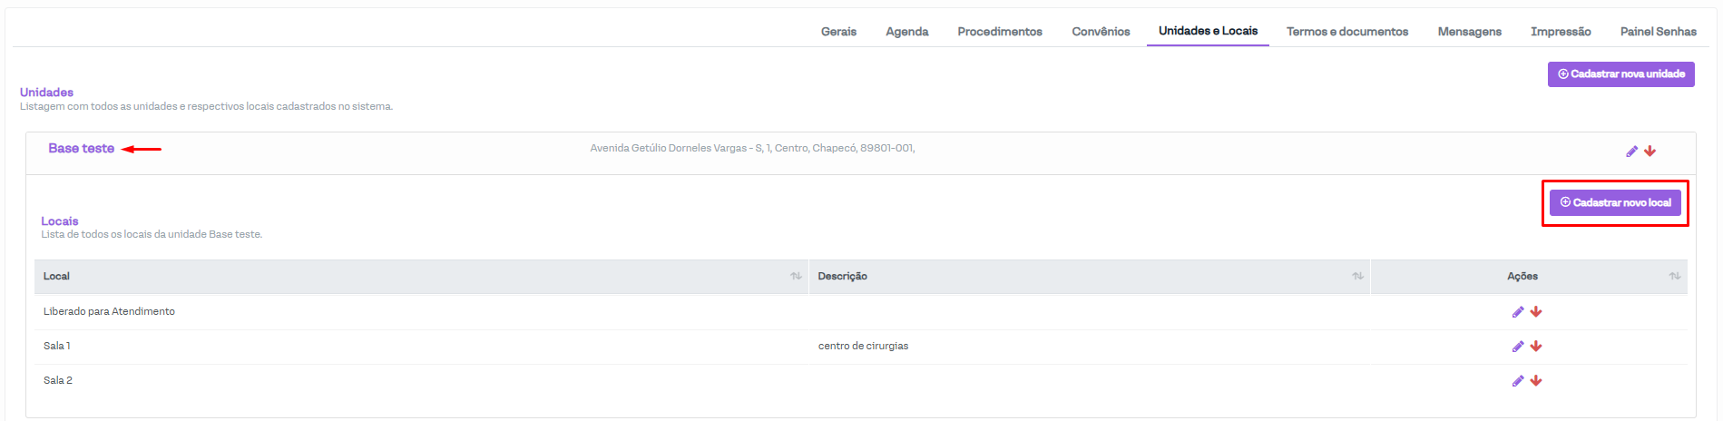Edit the Sala 2 local
The width and height of the screenshot is (1723, 421).
pyautogui.click(x=1517, y=381)
